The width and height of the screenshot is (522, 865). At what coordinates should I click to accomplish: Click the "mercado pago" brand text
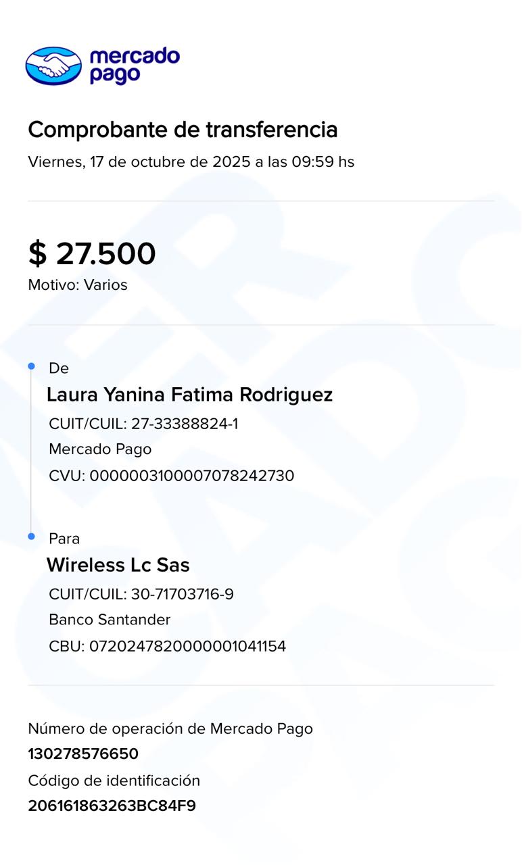[x=134, y=66]
